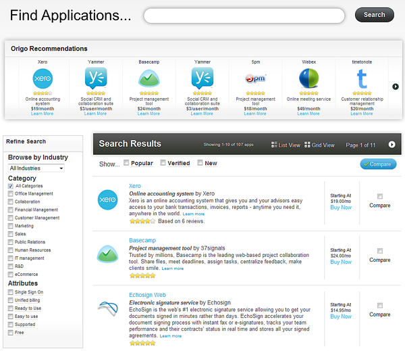
Task: Check the Ready to Use attribute
Action: click(10, 308)
